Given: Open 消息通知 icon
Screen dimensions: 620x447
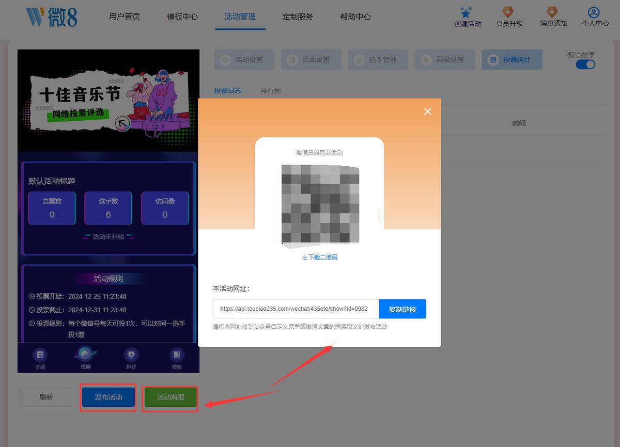Looking at the screenshot, I should click(x=553, y=12).
